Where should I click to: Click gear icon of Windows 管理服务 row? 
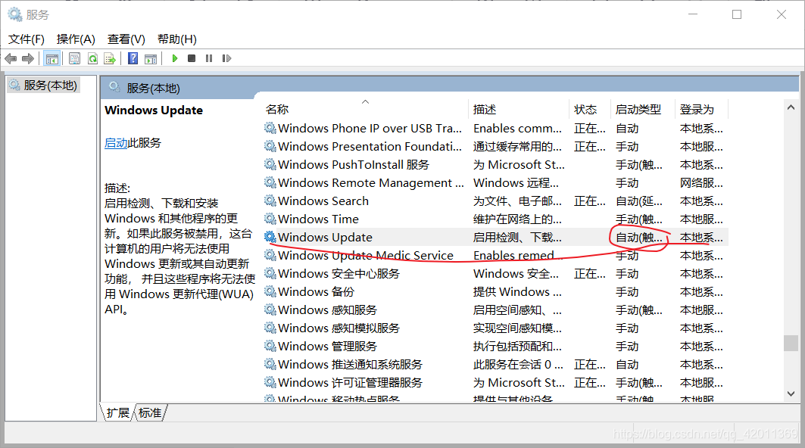point(270,347)
